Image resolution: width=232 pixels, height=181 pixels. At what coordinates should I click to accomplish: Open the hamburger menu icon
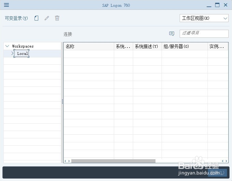(x=6, y=5)
